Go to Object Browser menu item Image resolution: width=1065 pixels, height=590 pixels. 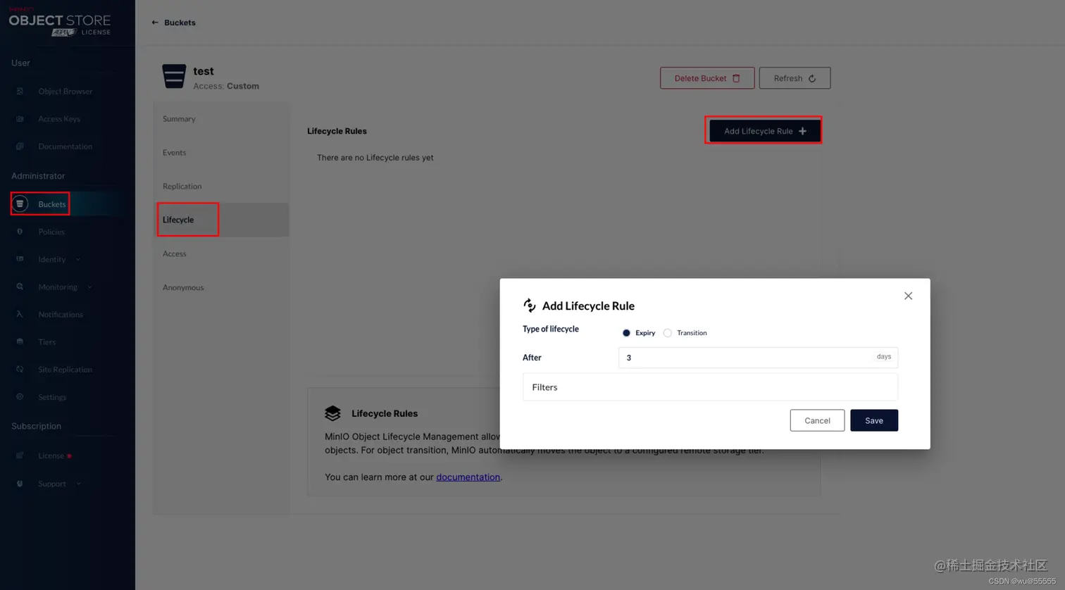[66, 91]
